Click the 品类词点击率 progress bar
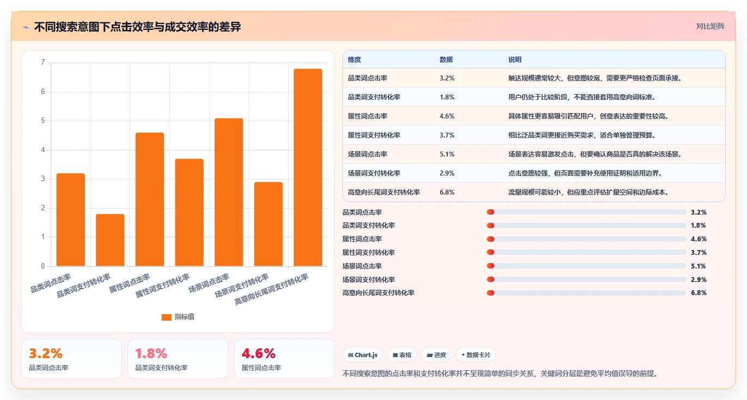Image resolution: width=747 pixels, height=400 pixels. click(586, 212)
